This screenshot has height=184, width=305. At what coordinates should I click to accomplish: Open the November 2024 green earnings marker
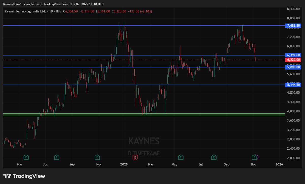pos(97,157)
